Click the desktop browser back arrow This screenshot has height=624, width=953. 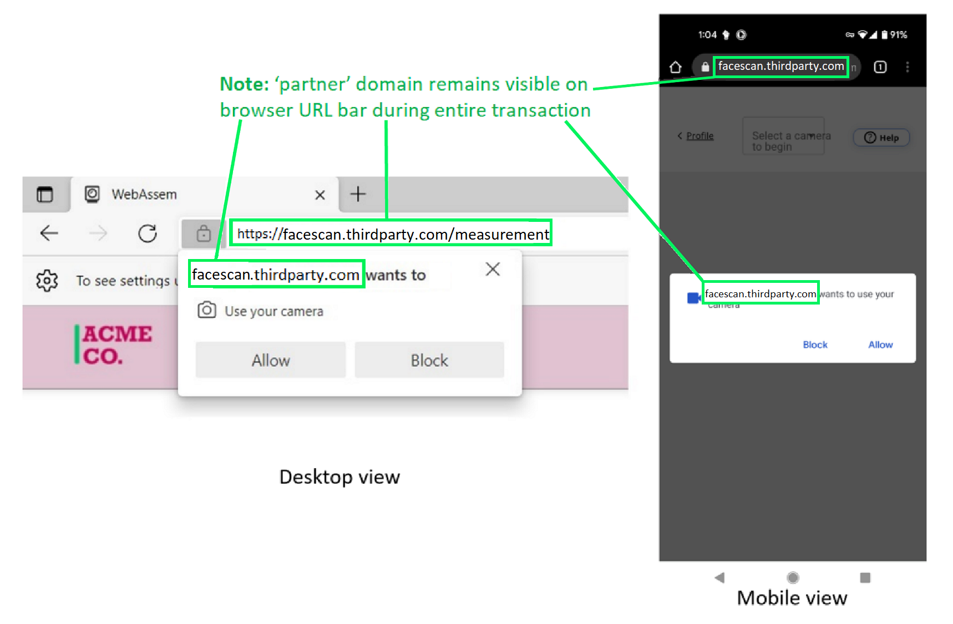(49, 233)
